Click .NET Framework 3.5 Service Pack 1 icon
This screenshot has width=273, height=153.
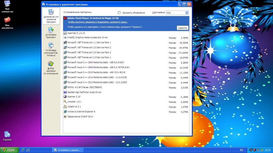[x=65, y=57]
